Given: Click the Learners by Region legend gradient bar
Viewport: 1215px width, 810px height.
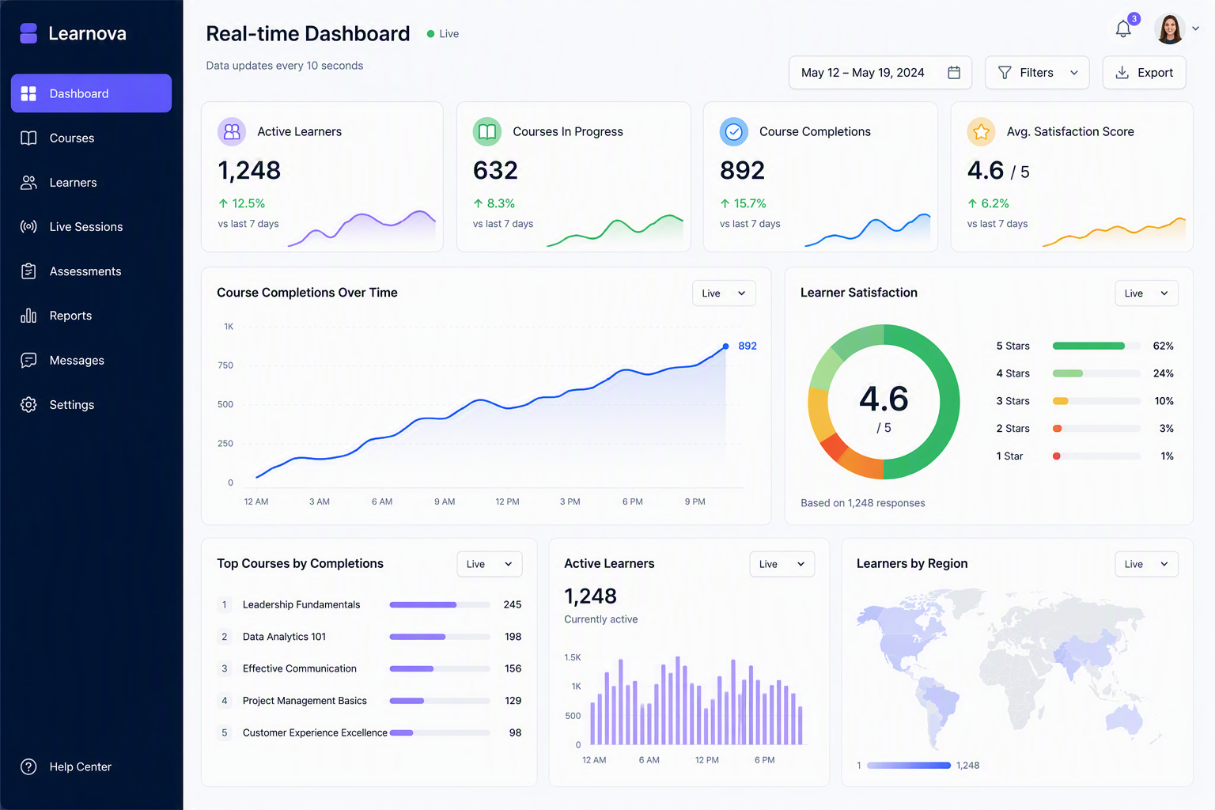Looking at the screenshot, I should [909, 765].
